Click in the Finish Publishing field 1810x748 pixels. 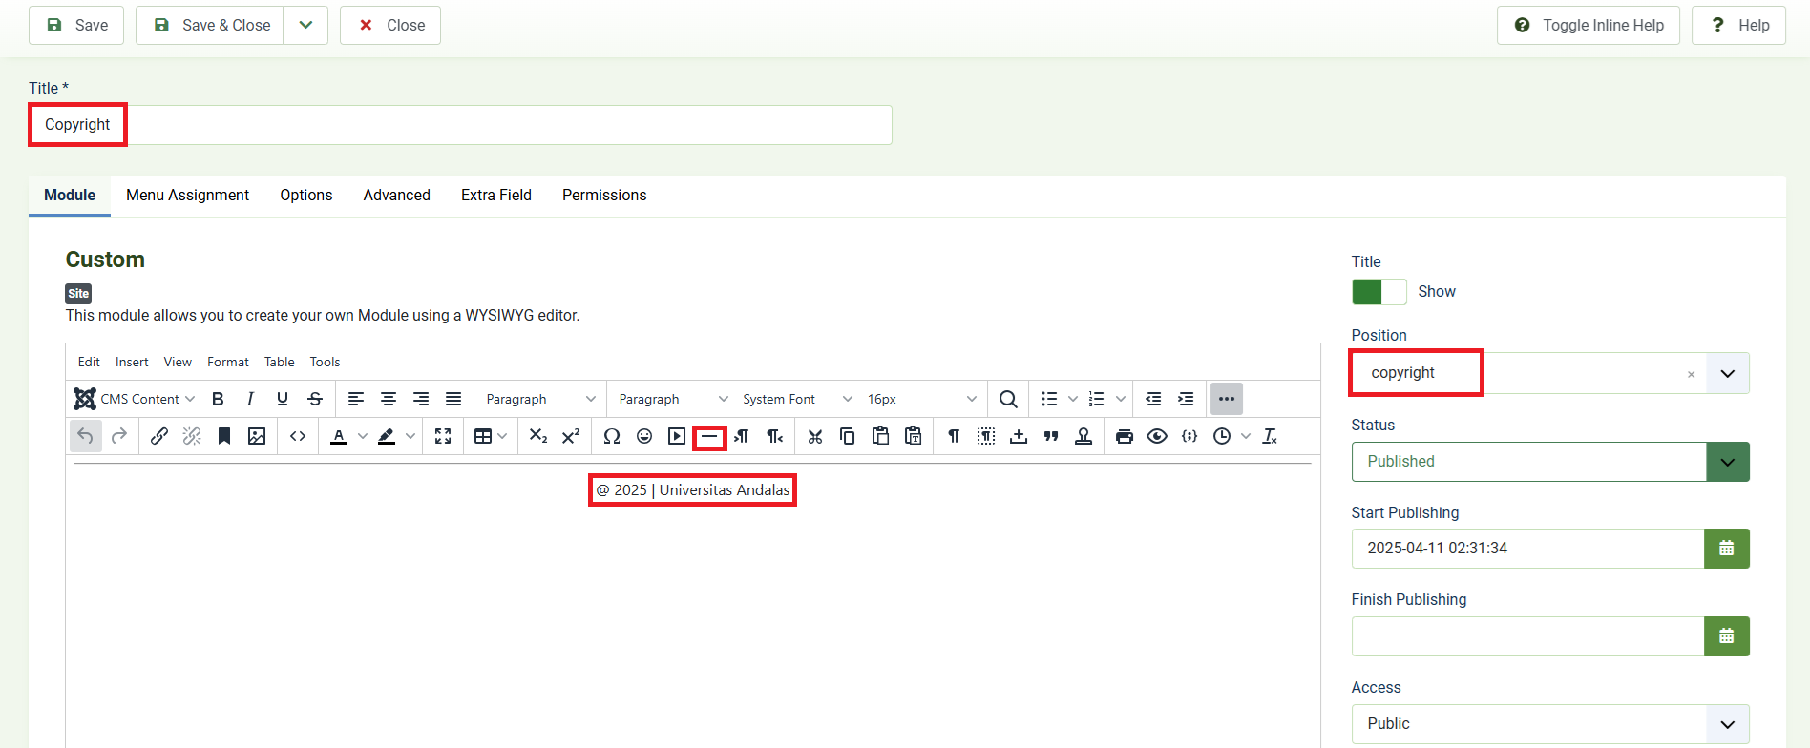pos(1527,636)
